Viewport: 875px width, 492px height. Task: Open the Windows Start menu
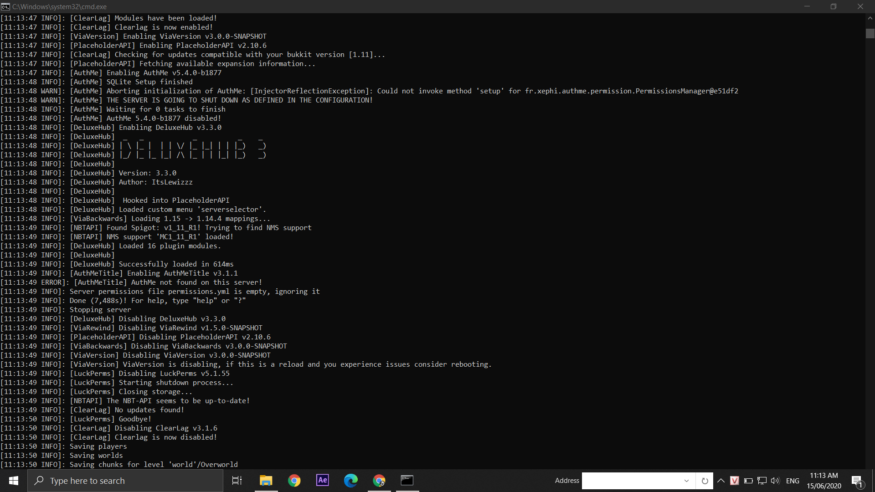(x=14, y=481)
